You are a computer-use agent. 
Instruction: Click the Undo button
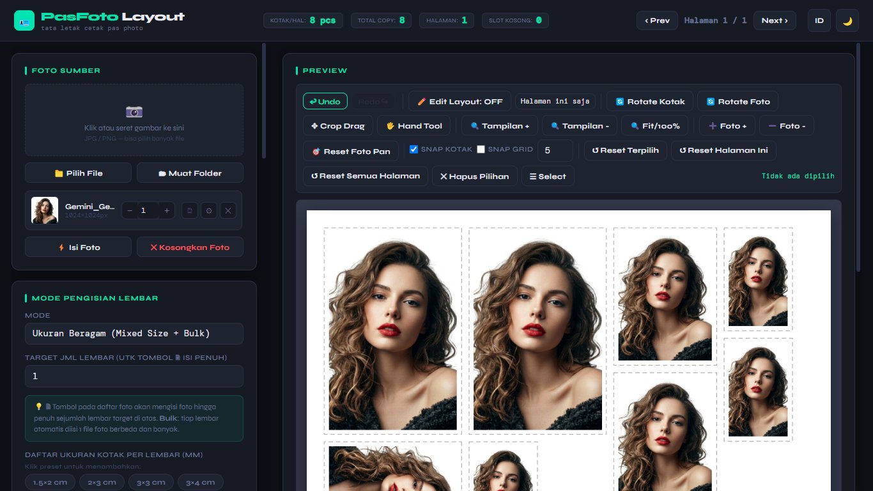point(325,101)
